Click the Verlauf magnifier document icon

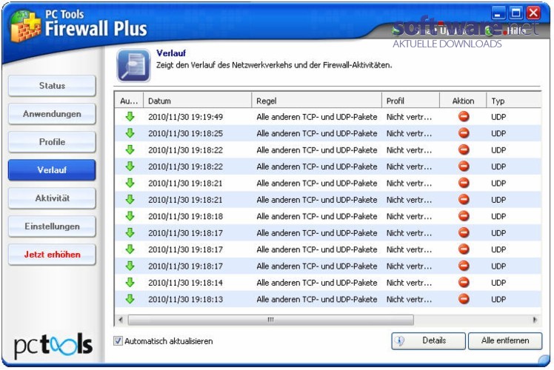[x=133, y=66]
